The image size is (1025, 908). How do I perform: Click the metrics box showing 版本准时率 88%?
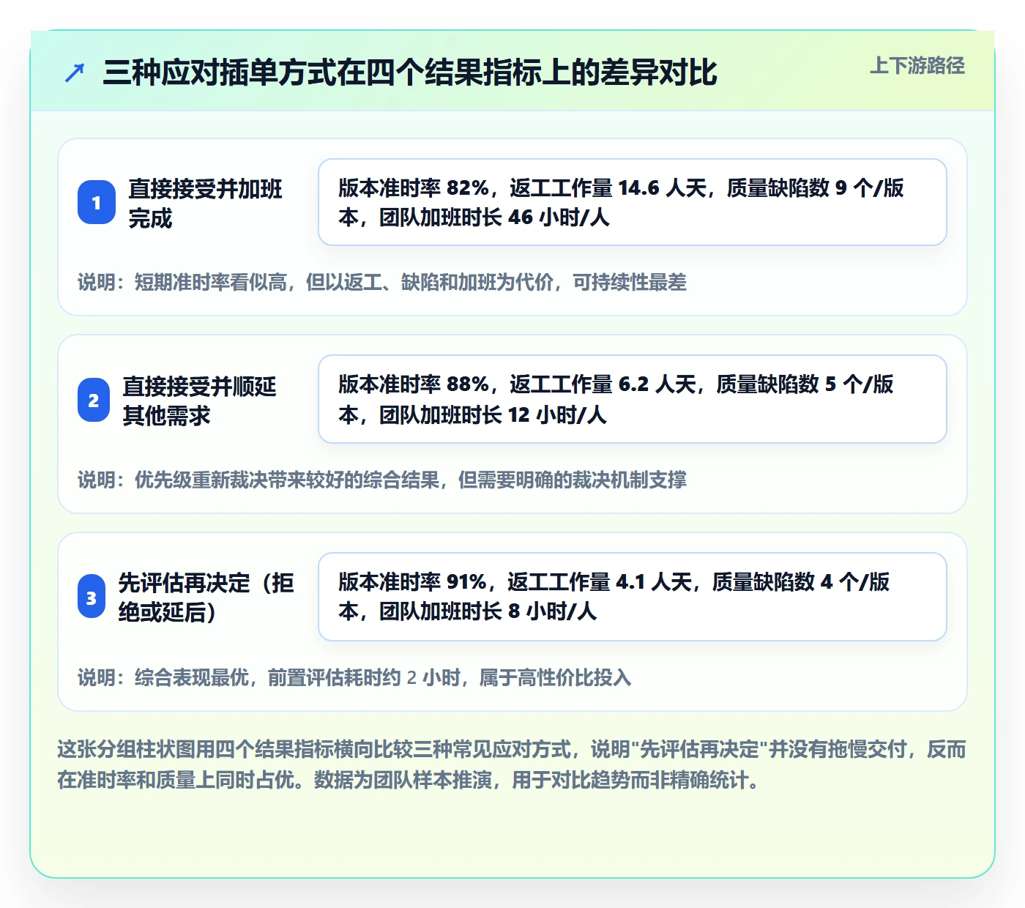point(633,399)
